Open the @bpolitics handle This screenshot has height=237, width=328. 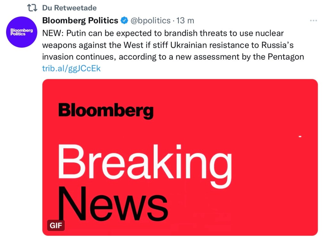(x=150, y=21)
